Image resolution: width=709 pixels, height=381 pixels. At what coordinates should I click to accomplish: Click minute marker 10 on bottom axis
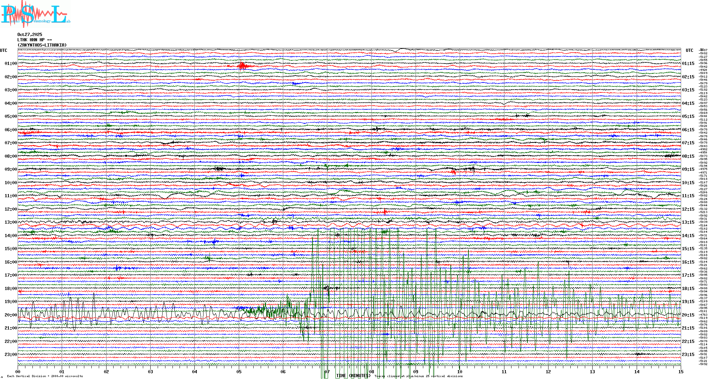460,372
